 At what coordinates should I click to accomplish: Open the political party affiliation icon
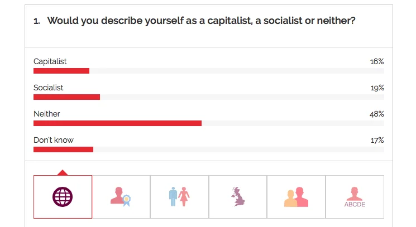121,197
